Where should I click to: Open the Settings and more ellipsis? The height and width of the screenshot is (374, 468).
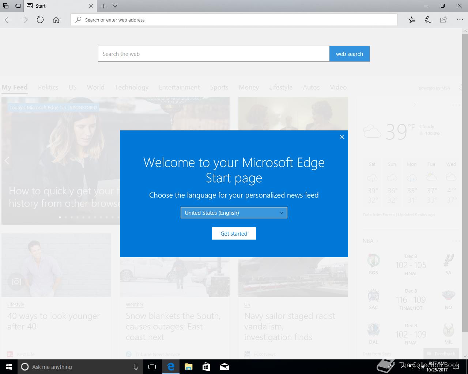click(460, 20)
